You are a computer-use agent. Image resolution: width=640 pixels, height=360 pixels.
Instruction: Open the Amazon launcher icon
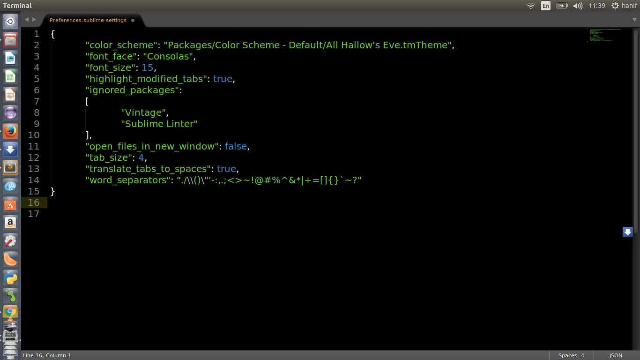point(10,222)
